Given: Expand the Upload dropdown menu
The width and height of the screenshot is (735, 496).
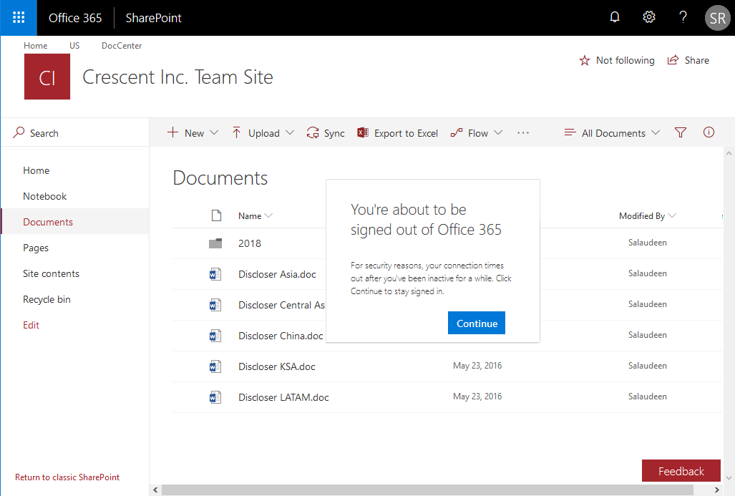Looking at the screenshot, I should (263, 133).
